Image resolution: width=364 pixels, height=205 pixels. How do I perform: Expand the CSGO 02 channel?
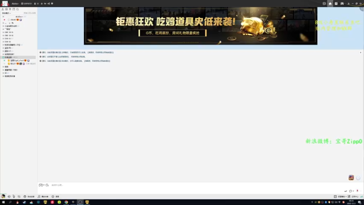(3, 41)
